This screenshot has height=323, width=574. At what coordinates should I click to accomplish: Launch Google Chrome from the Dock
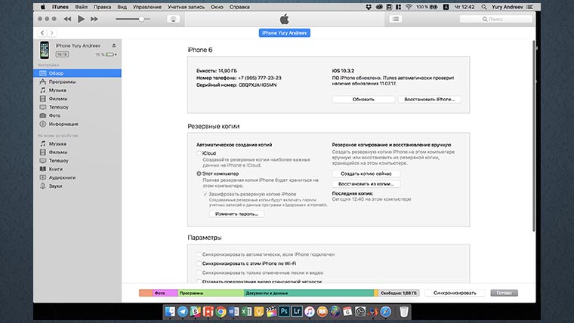coord(221,312)
